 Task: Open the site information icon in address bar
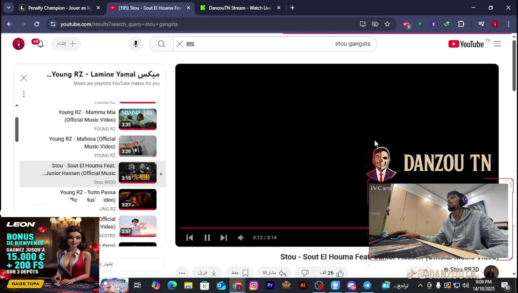53,24
